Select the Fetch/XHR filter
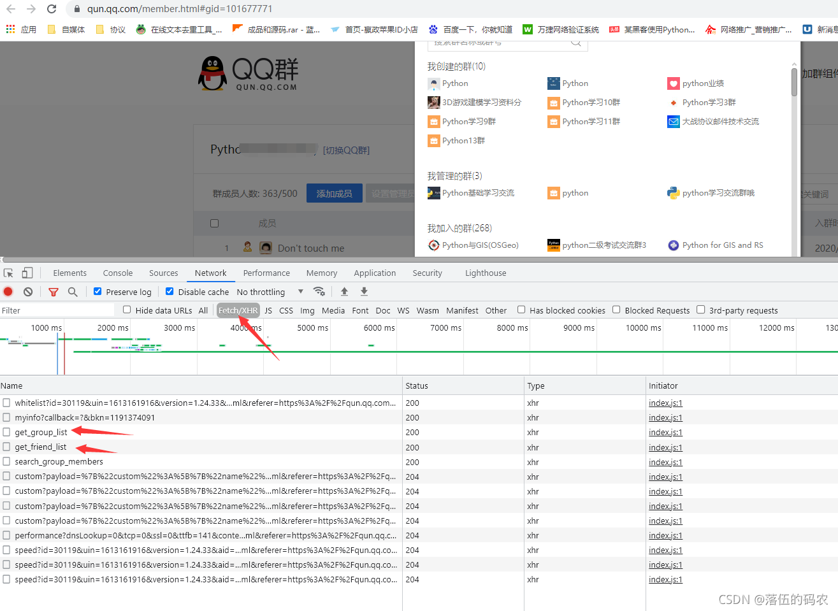The height and width of the screenshot is (611, 838). click(x=238, y=310)
